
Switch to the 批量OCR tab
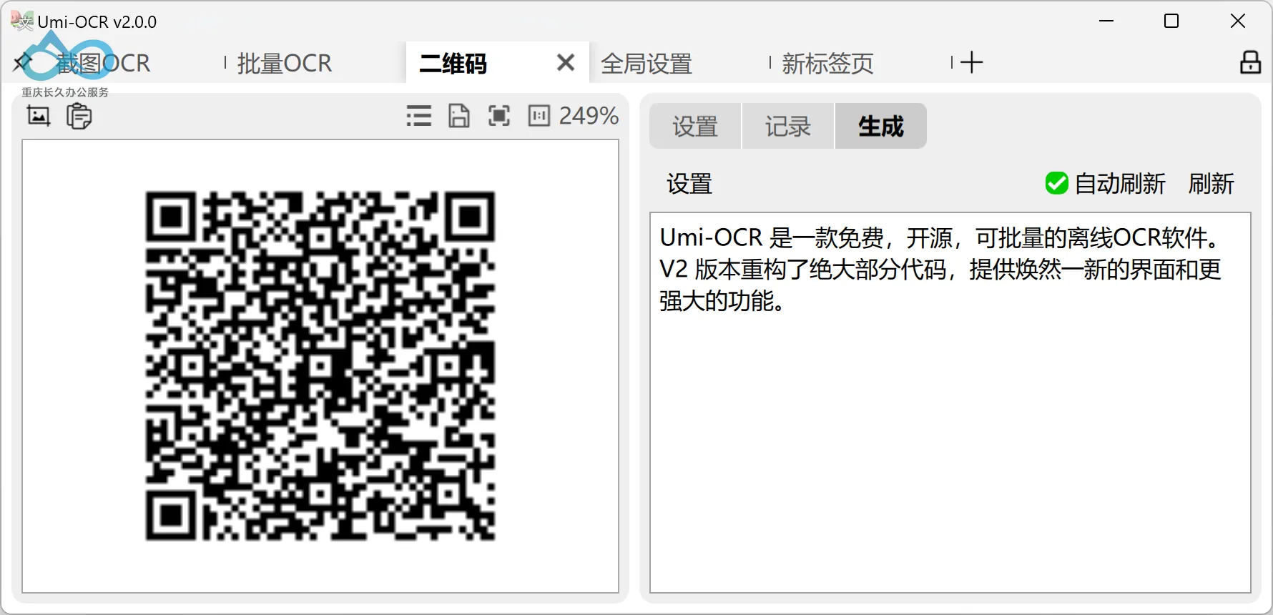pyautogui.click(x=285, y=64)
